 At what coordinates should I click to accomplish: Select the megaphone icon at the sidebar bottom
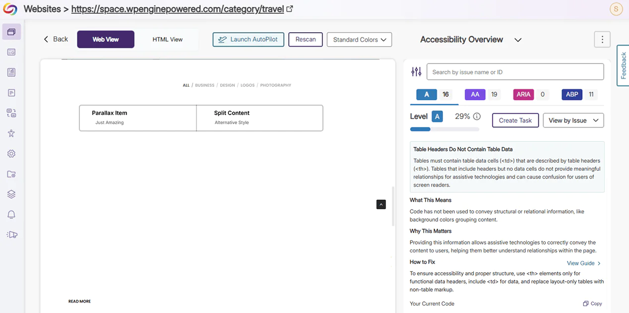(11, 234)
